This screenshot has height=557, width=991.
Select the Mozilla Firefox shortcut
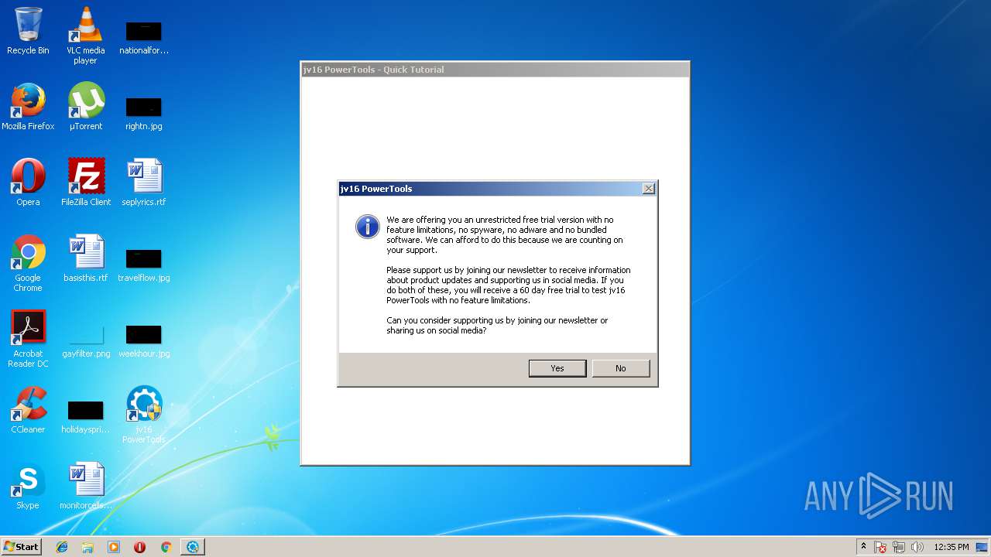pos(28,107)
